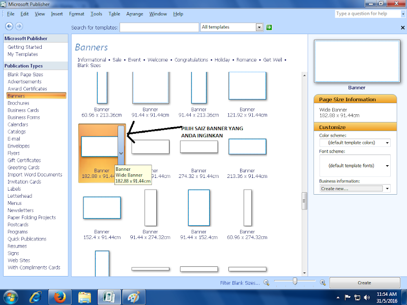
Task: Select My Templates in sidebar
Action: tap(22, 54)
